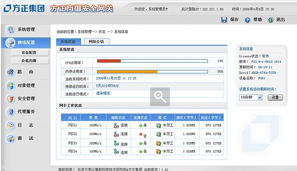Click the DevId ABGR-67WA-TGT9 text
297x171 pixels.
coord(264,73)
